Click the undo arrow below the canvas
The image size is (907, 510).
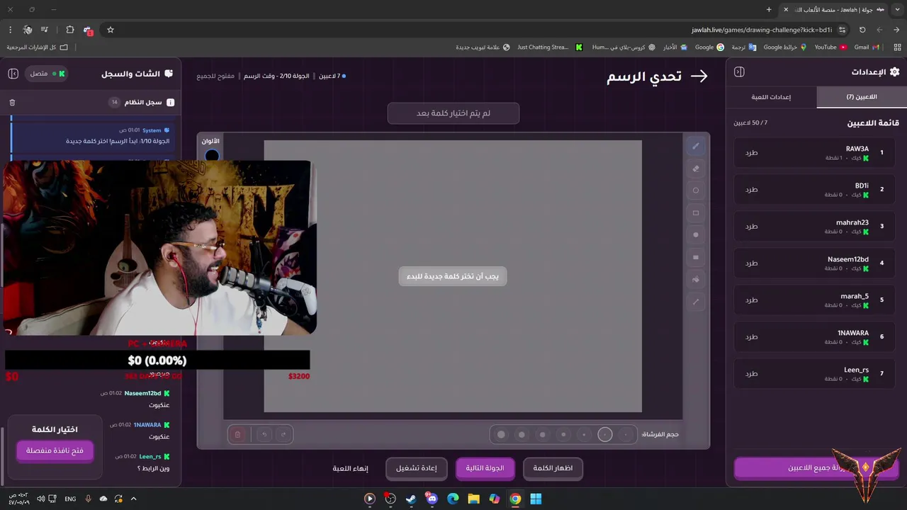[264, 434]
